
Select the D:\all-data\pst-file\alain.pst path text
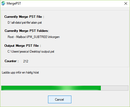click(x=25, y=23)
